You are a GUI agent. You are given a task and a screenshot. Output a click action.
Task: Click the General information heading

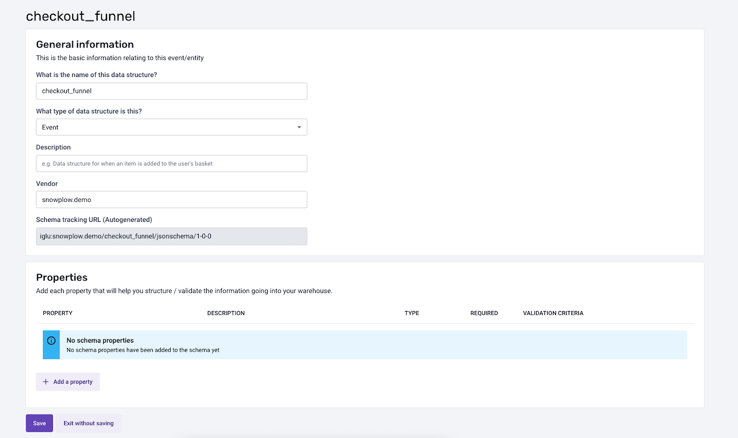pyautogui.click(x=85, y=45)
